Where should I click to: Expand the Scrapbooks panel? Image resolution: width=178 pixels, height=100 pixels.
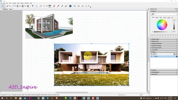(x=164, y=72)
